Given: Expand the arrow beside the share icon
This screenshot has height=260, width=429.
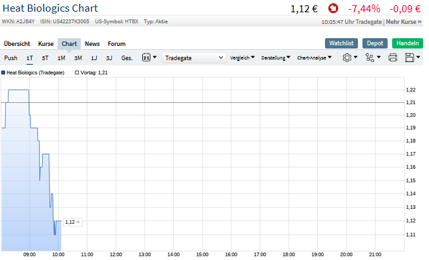Looking at the screenshot, I should pyautogui.click(x=379, y=58).
